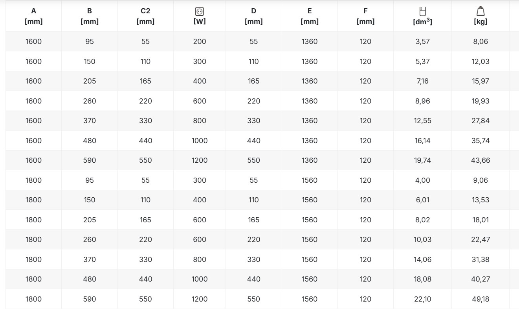Select the 12,55 volume cell

(422, 121)
